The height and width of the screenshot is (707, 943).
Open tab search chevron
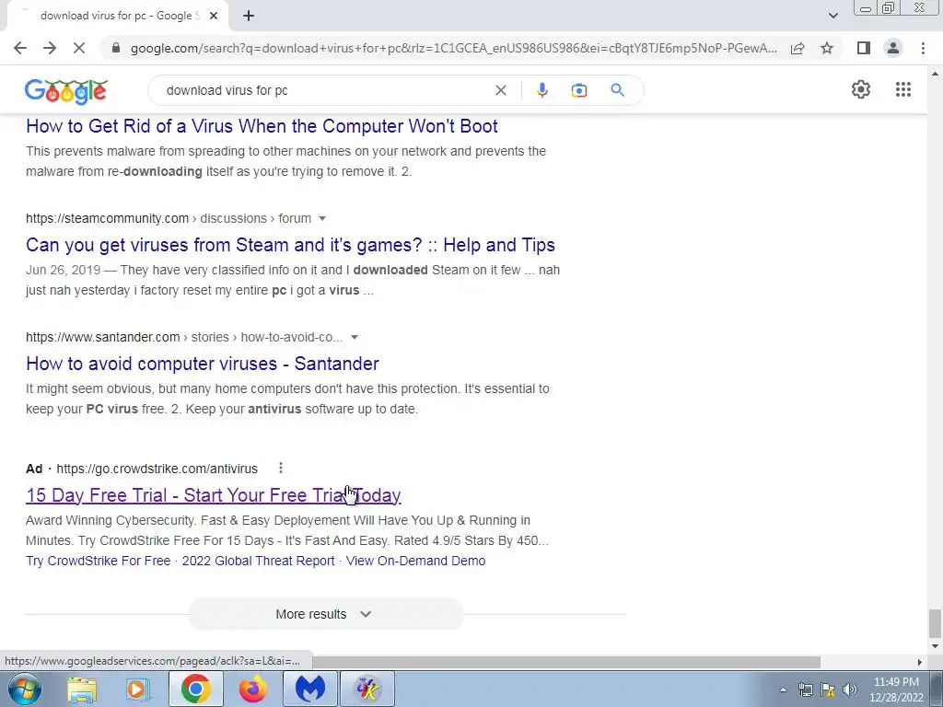(832, 16)
